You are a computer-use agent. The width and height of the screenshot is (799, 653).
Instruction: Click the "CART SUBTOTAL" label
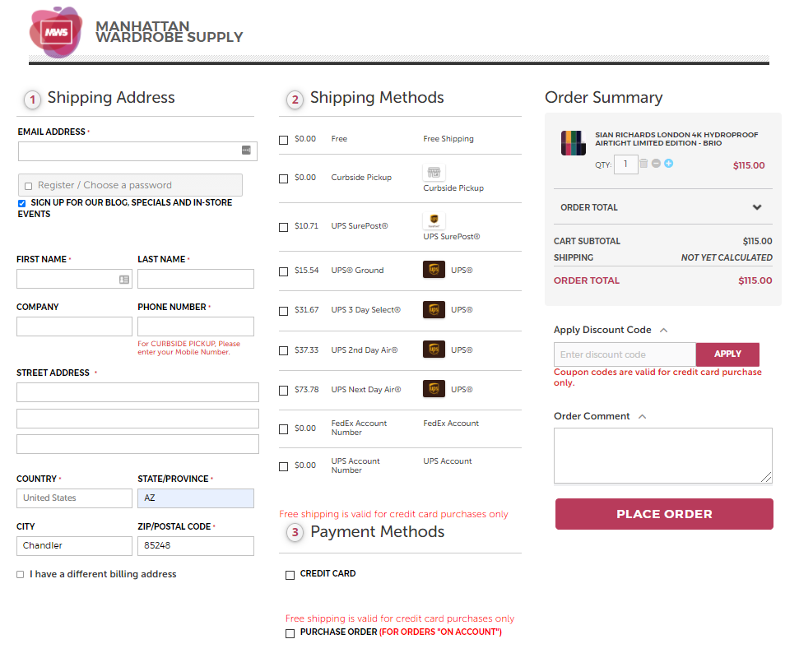click(x=587, y=241)
